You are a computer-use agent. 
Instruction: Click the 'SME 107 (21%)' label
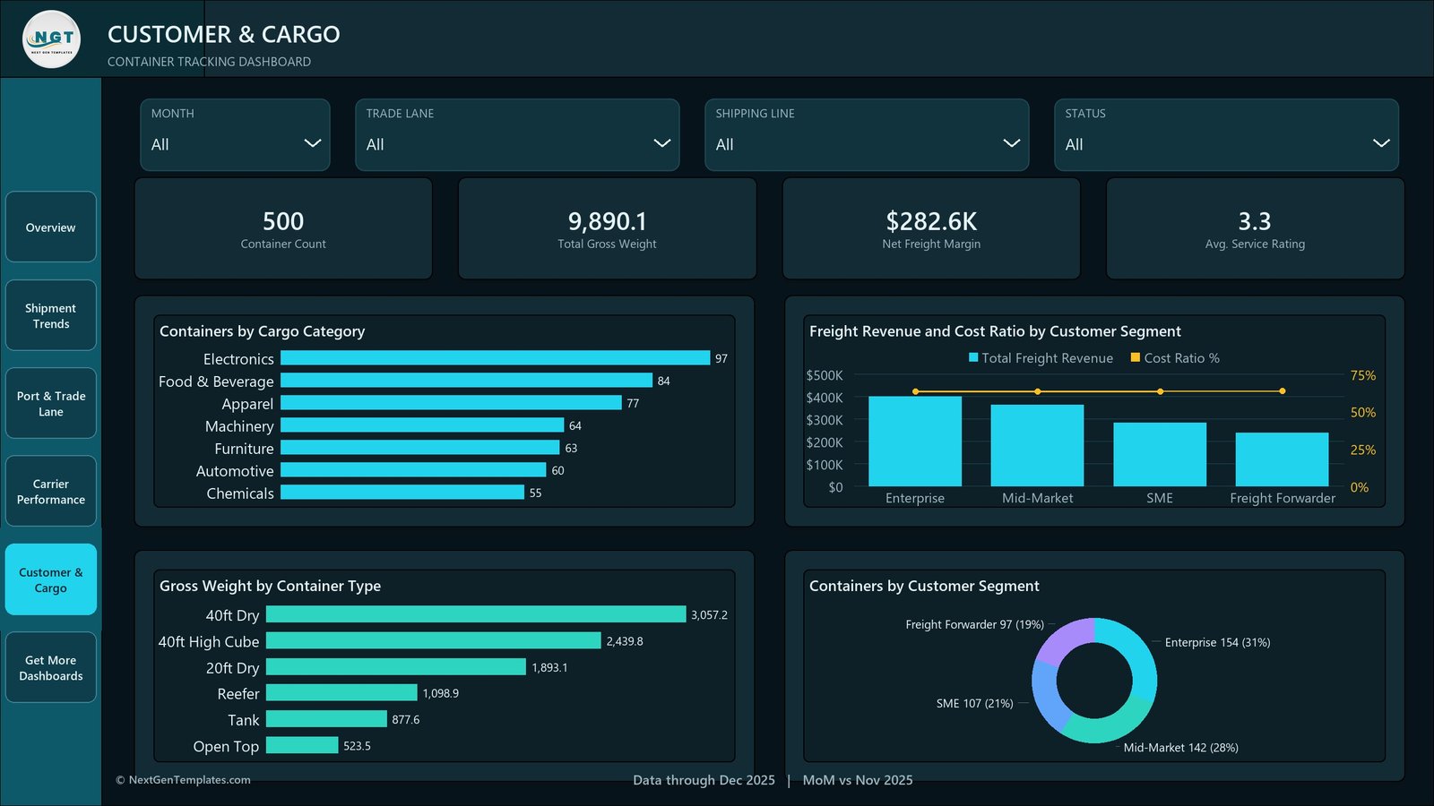[975, 704]
